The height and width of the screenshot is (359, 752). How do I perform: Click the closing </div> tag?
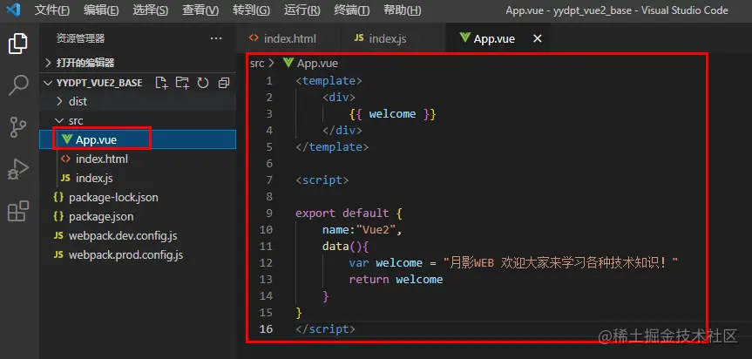[x=342, y=130]
